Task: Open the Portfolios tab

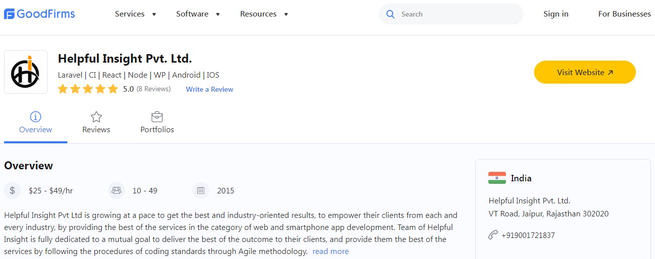Action: coord(157,129)
